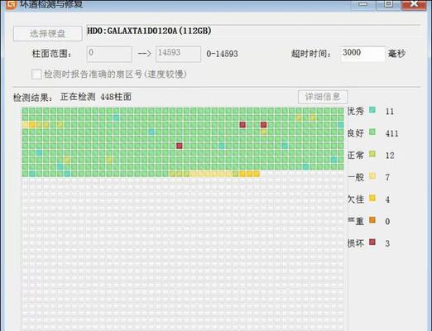Close the 坏道检测与修复 window

(414, 4)
